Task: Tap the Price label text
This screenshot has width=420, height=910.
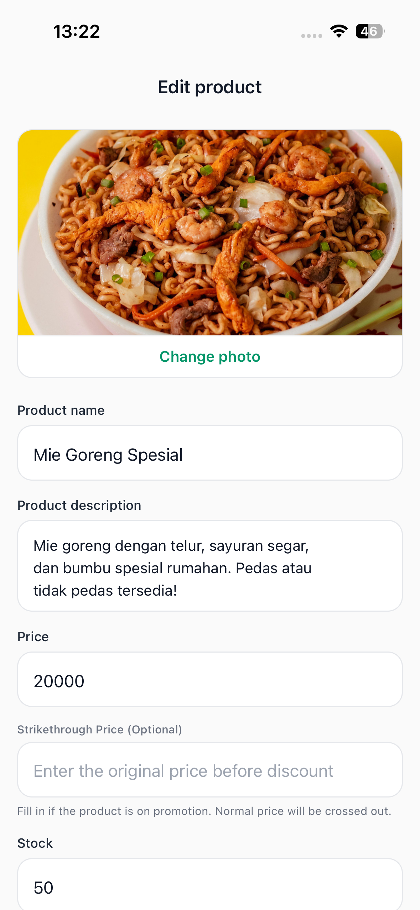Action: point(33,637)
